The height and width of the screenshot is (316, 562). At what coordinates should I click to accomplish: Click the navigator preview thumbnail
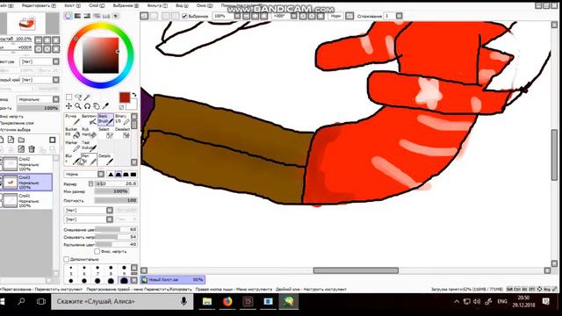point(27,24)
